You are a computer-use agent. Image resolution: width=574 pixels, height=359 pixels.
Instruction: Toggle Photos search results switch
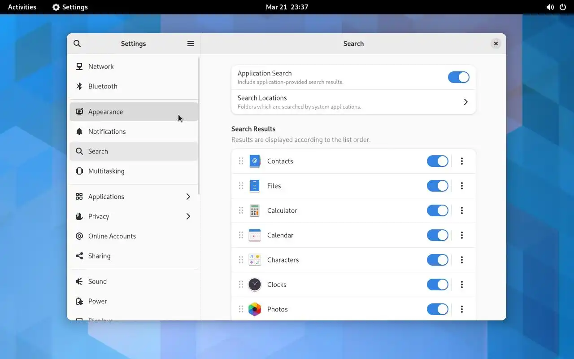point(437,309)
